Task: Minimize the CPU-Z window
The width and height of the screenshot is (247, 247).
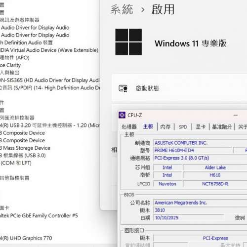Action: [236, 115]
